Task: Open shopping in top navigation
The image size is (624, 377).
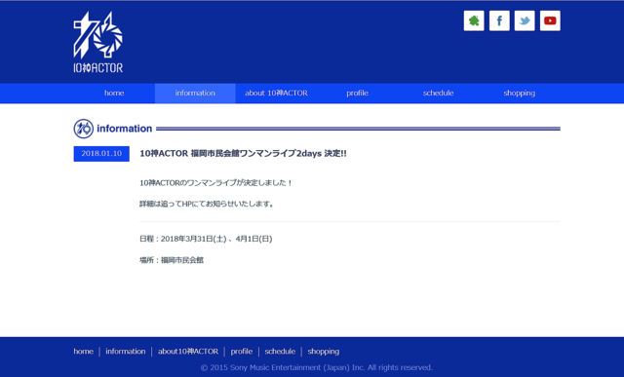Action: (x=520, y=94)
